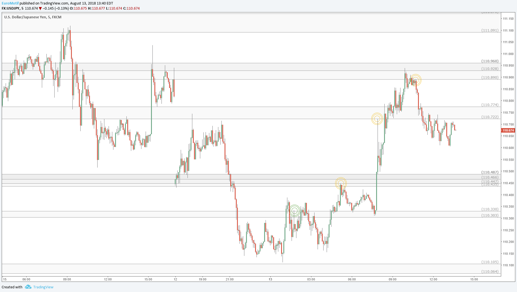517x292 pixels.
Task: Click 110.600 on the price axis
Action: (508, 148)
